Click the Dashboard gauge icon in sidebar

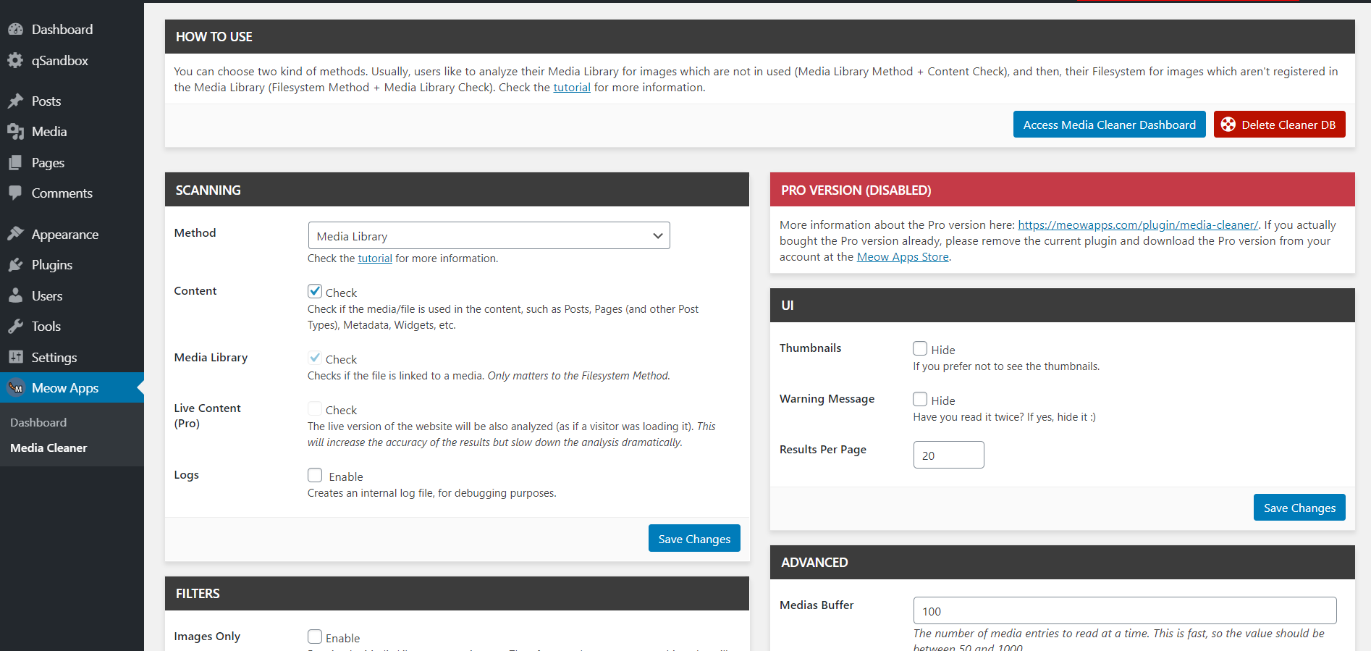[x=15, y=30]
